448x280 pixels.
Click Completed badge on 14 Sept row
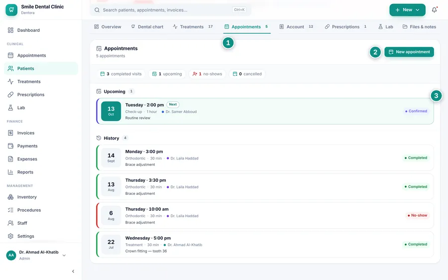[x=416, y=158]
